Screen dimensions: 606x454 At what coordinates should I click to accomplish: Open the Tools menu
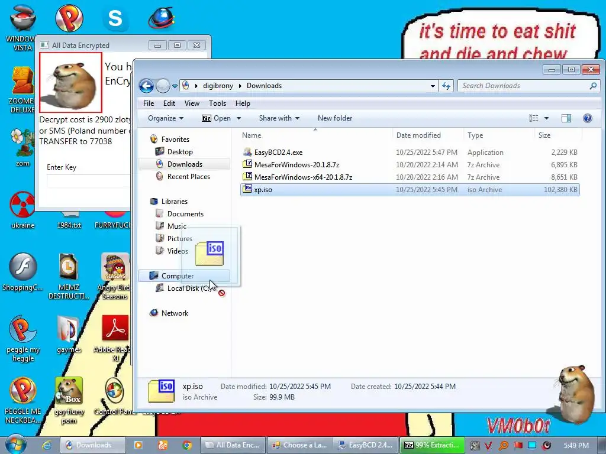click(x=217, y=103)
